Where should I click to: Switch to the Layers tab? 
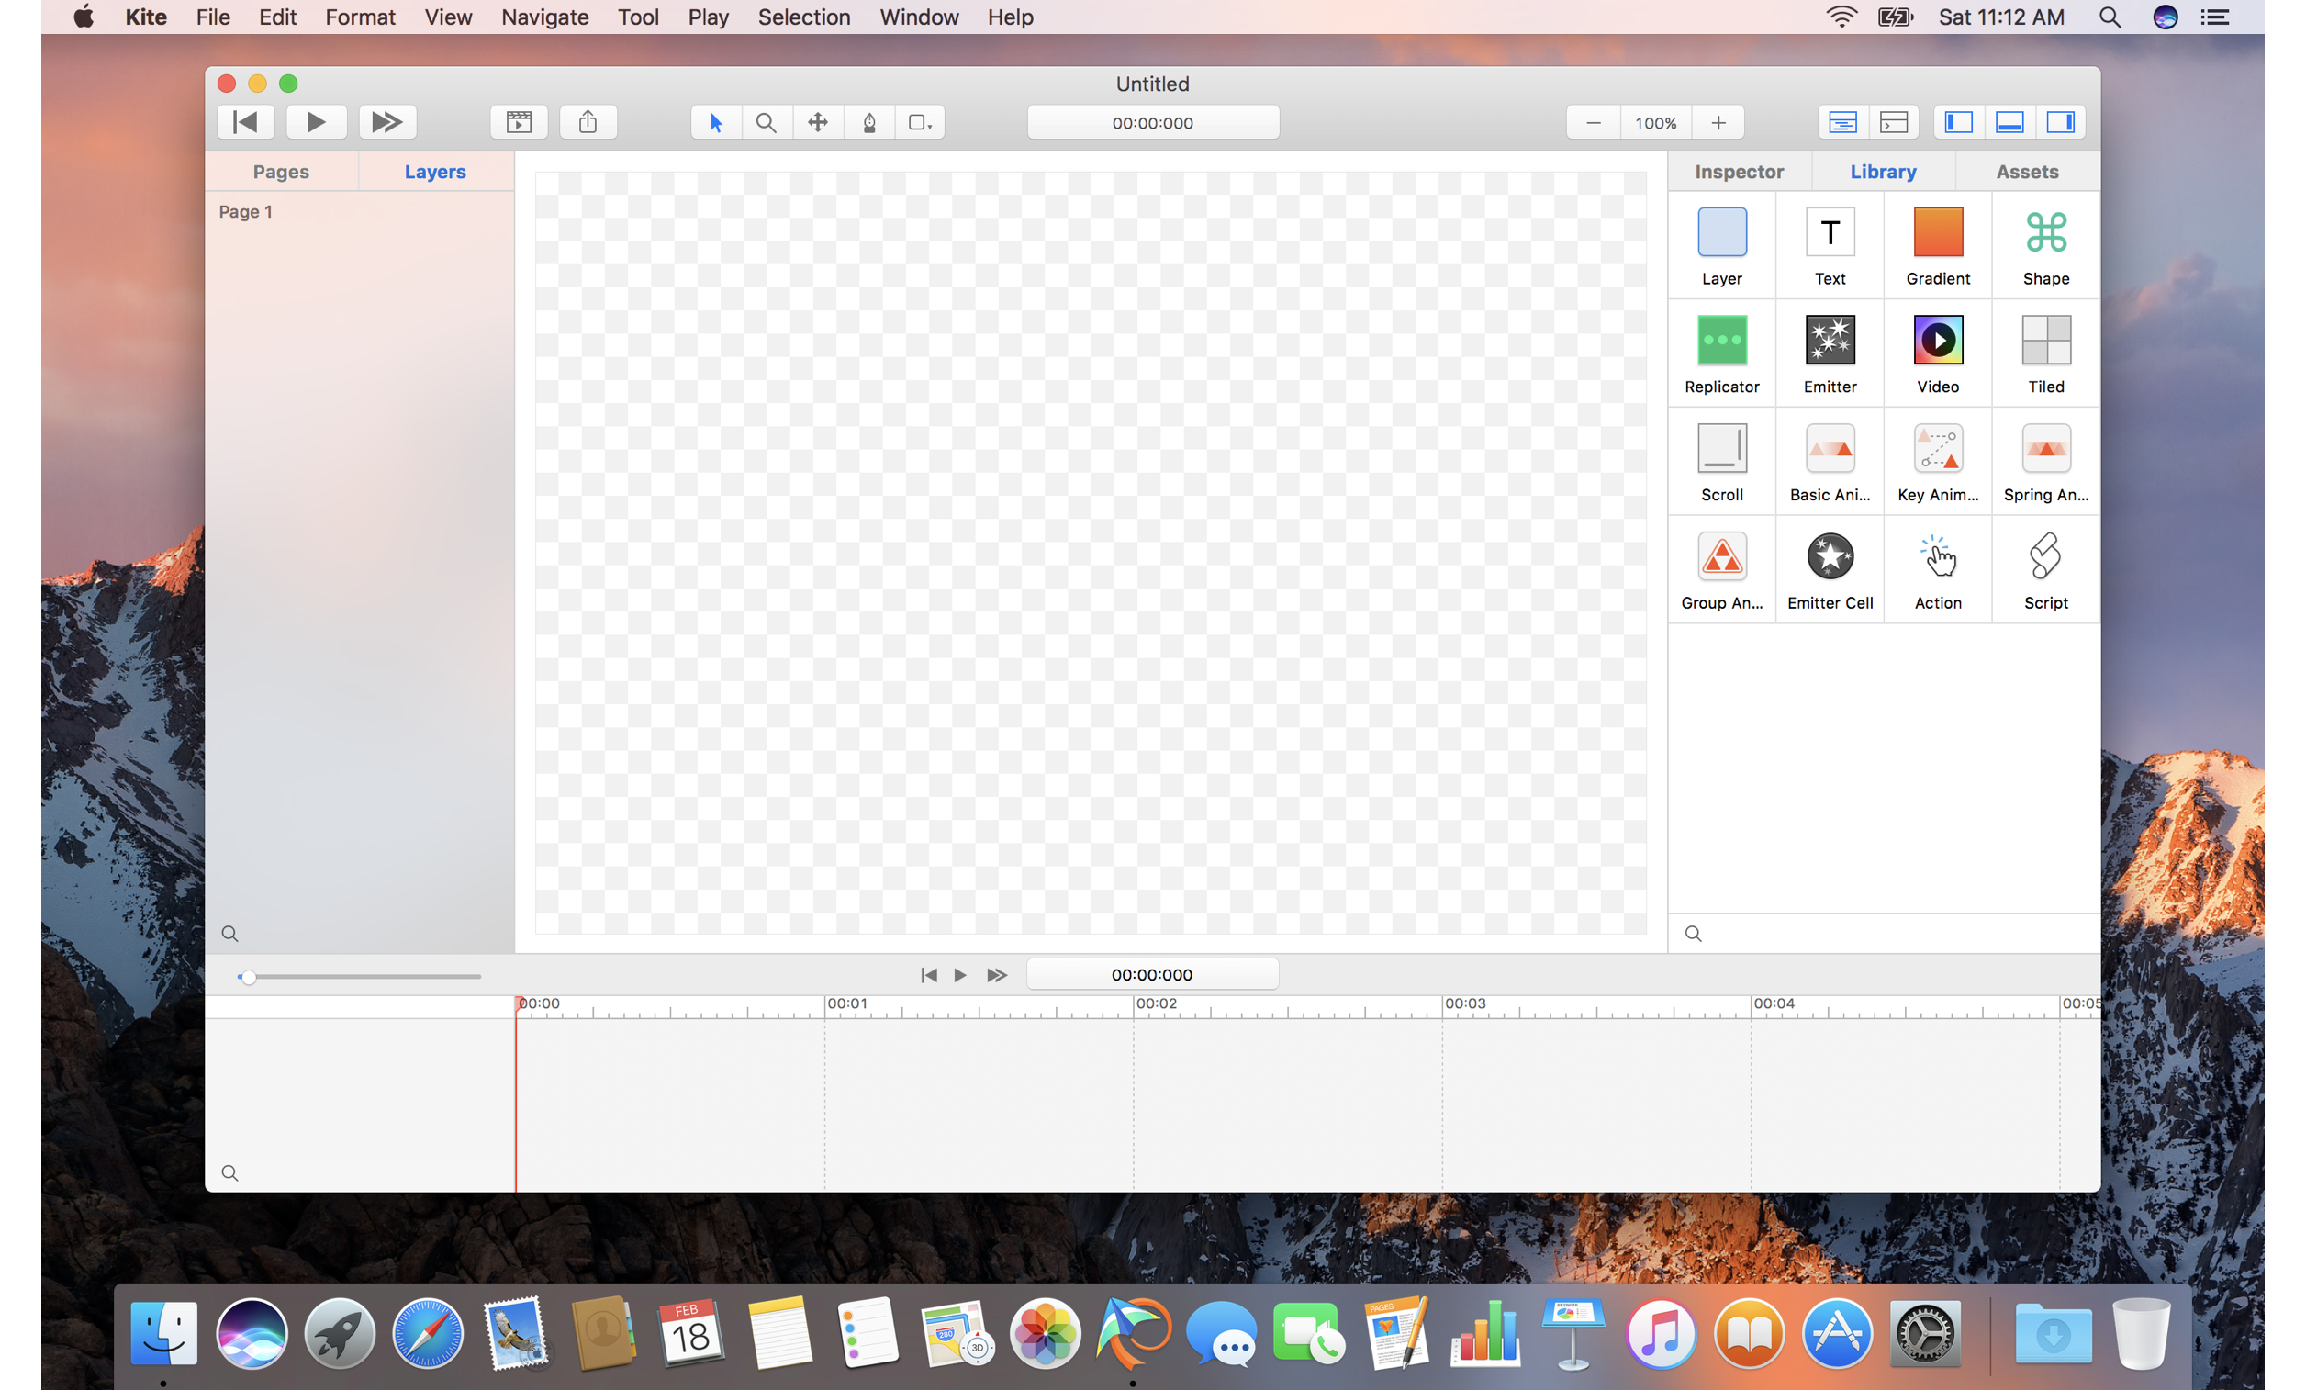[434, 171]
